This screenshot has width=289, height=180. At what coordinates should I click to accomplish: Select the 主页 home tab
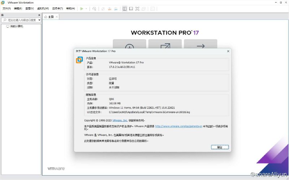(x=50, y=17)
